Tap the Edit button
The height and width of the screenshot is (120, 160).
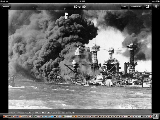(x=124, y=6)
